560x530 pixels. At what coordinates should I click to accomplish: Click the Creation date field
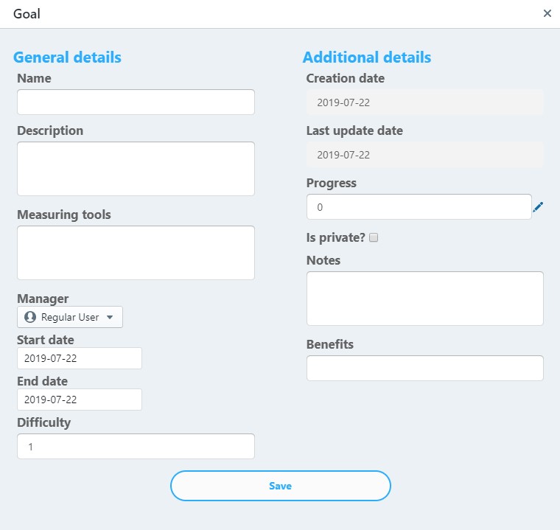point(424,102)
